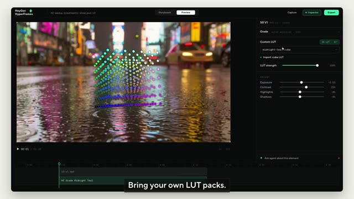Click the timeline playhead marker
The height and width of the screenshot is (199, 354).
[x=59, y=164]
